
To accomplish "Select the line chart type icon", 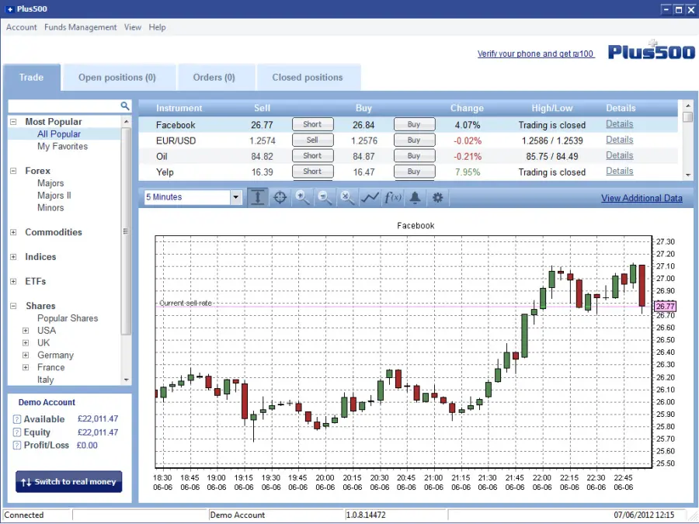I will pos(369,197).
